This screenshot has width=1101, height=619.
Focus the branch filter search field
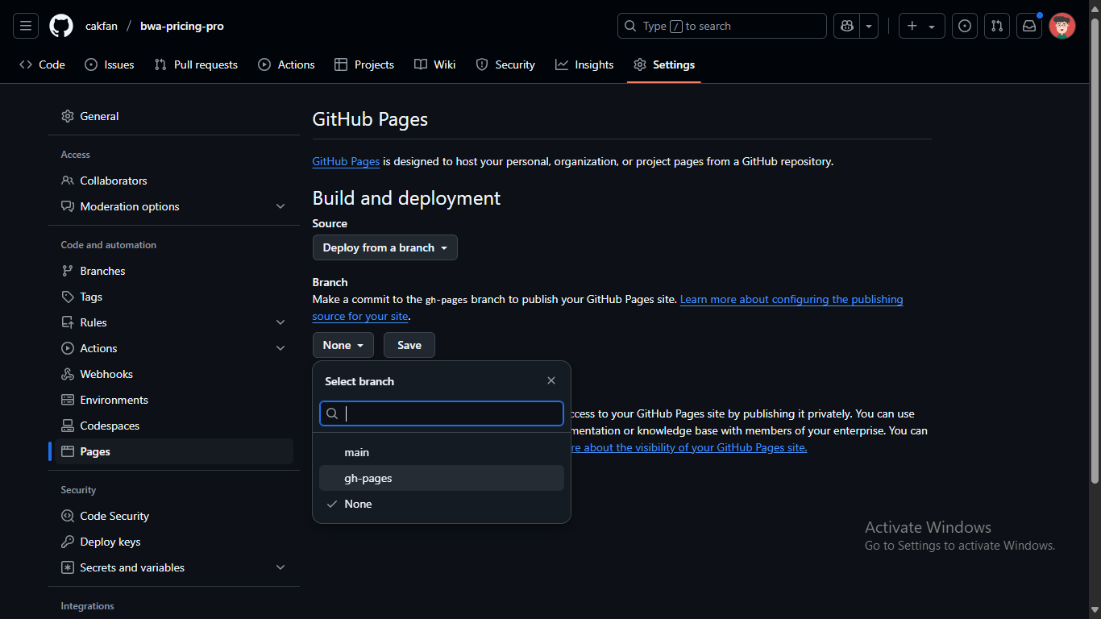pyautogui.click(x=442, y=413)
